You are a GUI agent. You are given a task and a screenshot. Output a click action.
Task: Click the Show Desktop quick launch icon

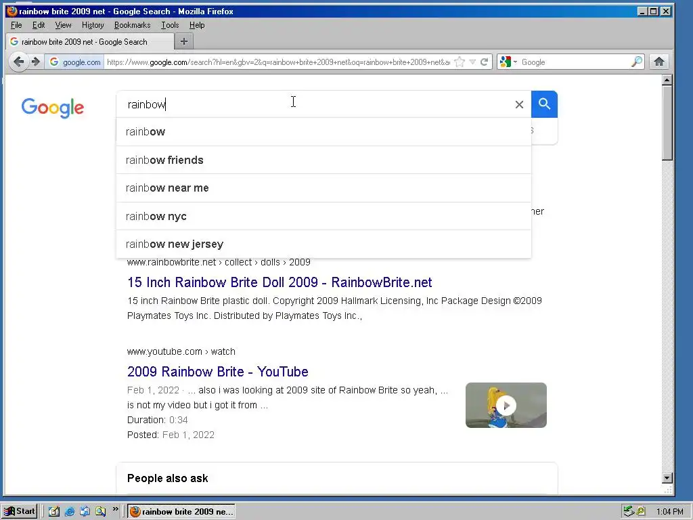[x=54, y=512]
